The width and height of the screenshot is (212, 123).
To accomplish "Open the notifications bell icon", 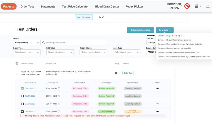I will click(208, 6).
